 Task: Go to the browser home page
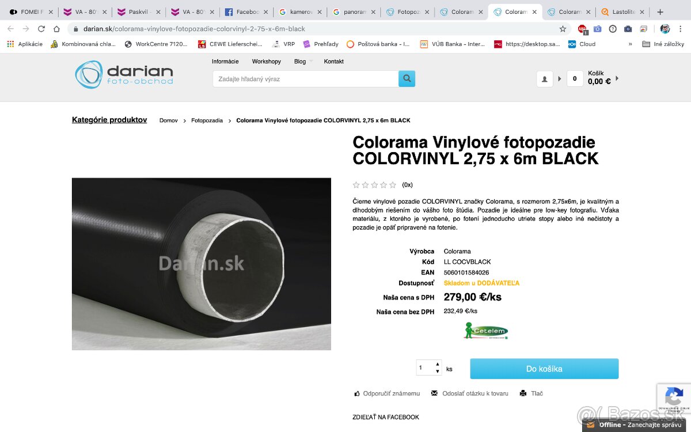coord(56,29)
